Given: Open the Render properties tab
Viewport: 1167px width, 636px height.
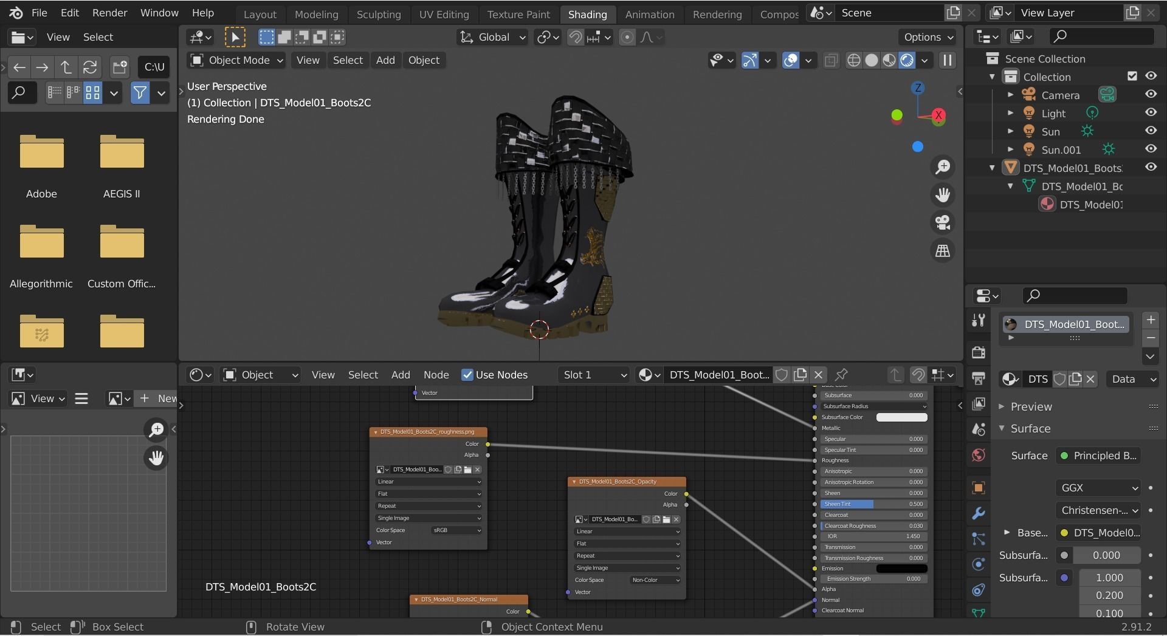Looking at the screenshot, I should tap(978, 352).
